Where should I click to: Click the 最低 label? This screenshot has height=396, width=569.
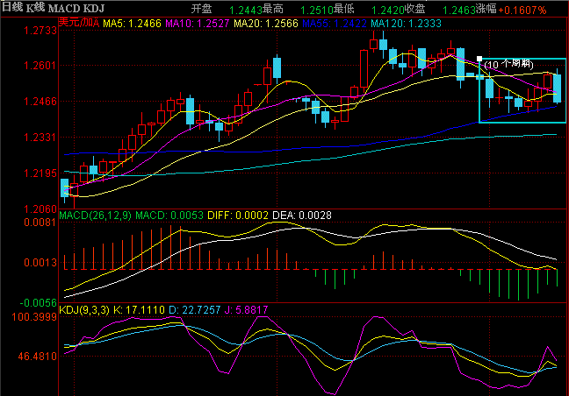pyautogui.click(x=344, y=9)
